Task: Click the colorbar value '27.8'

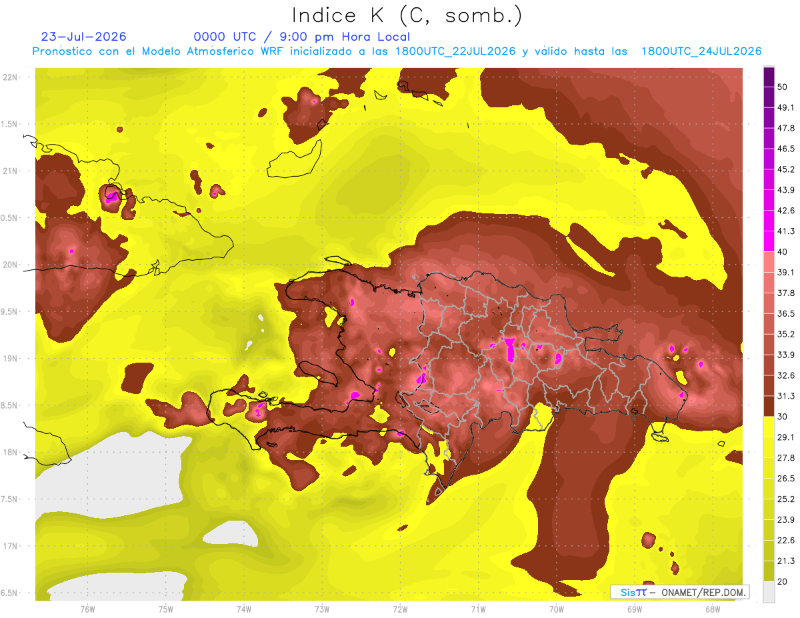Action: 786,458
